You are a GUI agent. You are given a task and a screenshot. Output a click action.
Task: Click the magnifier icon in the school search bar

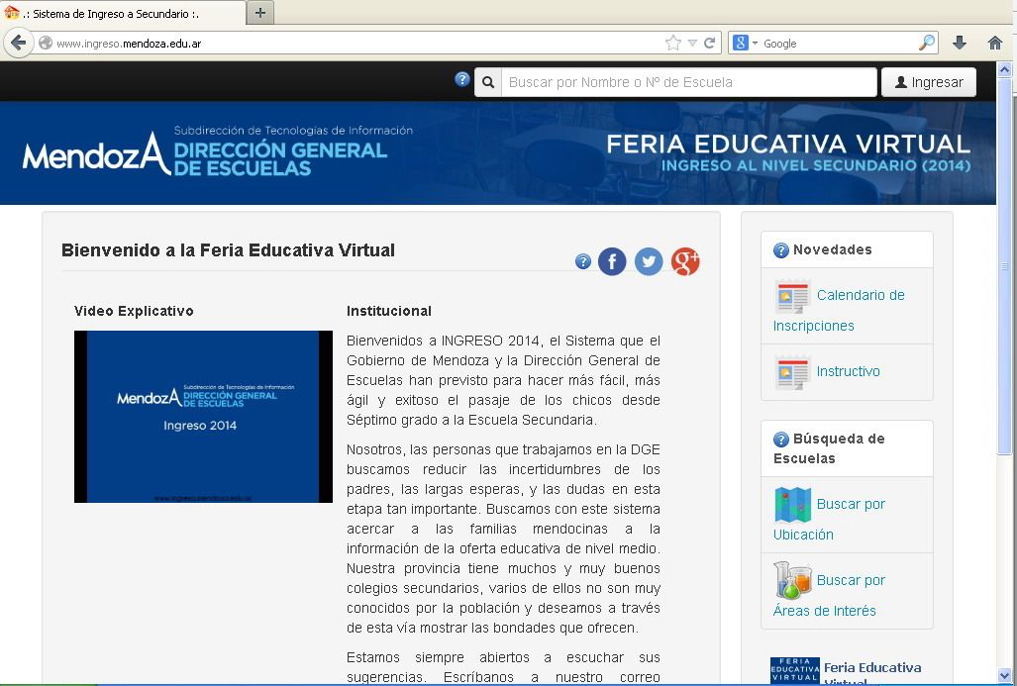click(487, 81)
